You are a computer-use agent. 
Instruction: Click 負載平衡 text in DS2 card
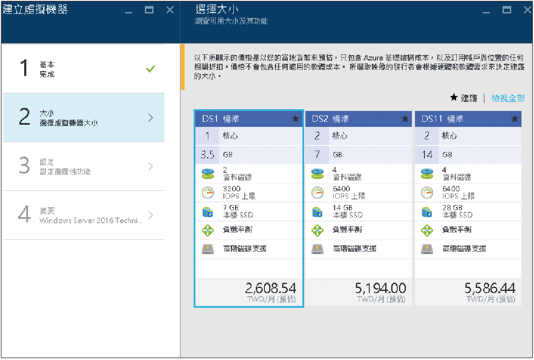pyautogui.click(x=347, y=230)
